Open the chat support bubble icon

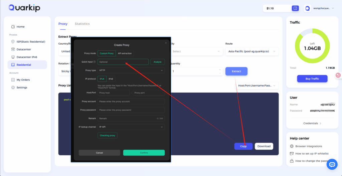(332, 164)
